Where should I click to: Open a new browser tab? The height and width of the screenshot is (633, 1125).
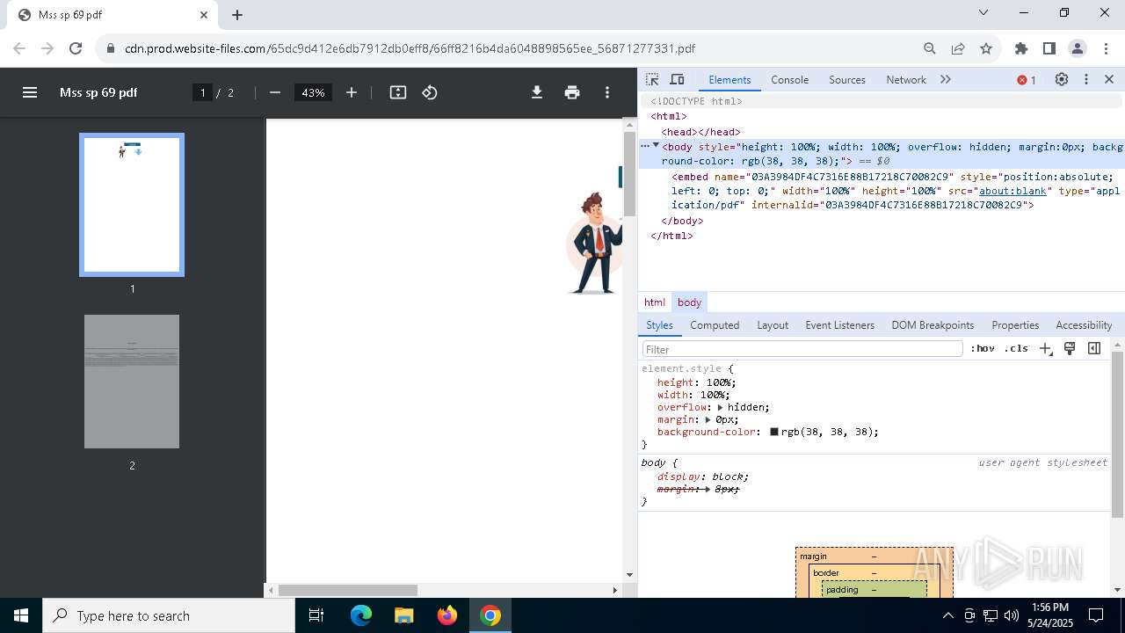click(x=237, y=15)
